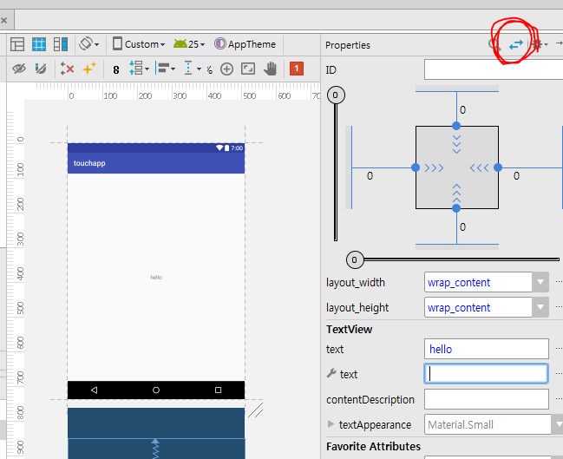
Task: Open the layout_height dropdown
Action: tap(540, 307)
